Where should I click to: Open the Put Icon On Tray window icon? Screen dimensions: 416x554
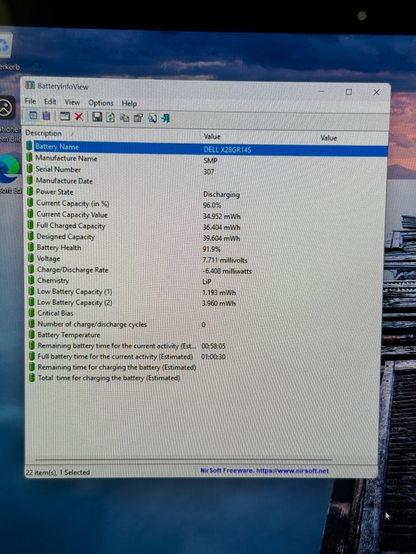pos(65,116)
